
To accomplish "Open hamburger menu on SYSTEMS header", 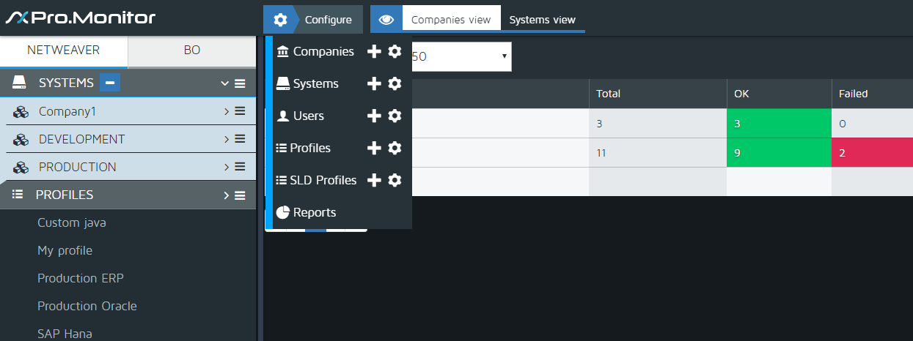I will pyautogui.click(x=240, y=83).
